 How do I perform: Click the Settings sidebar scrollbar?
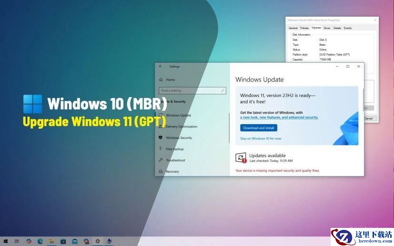[229, 128]
